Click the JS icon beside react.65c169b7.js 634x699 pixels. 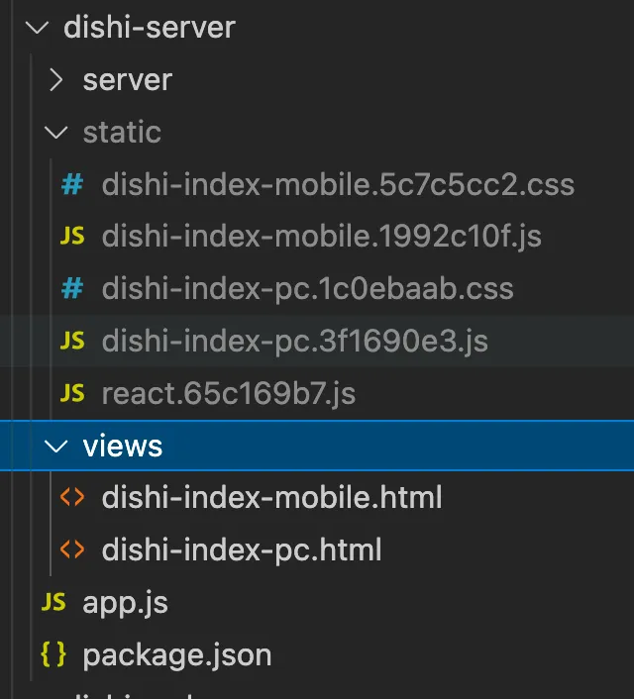pyautogui.click(x=72, y=394)
